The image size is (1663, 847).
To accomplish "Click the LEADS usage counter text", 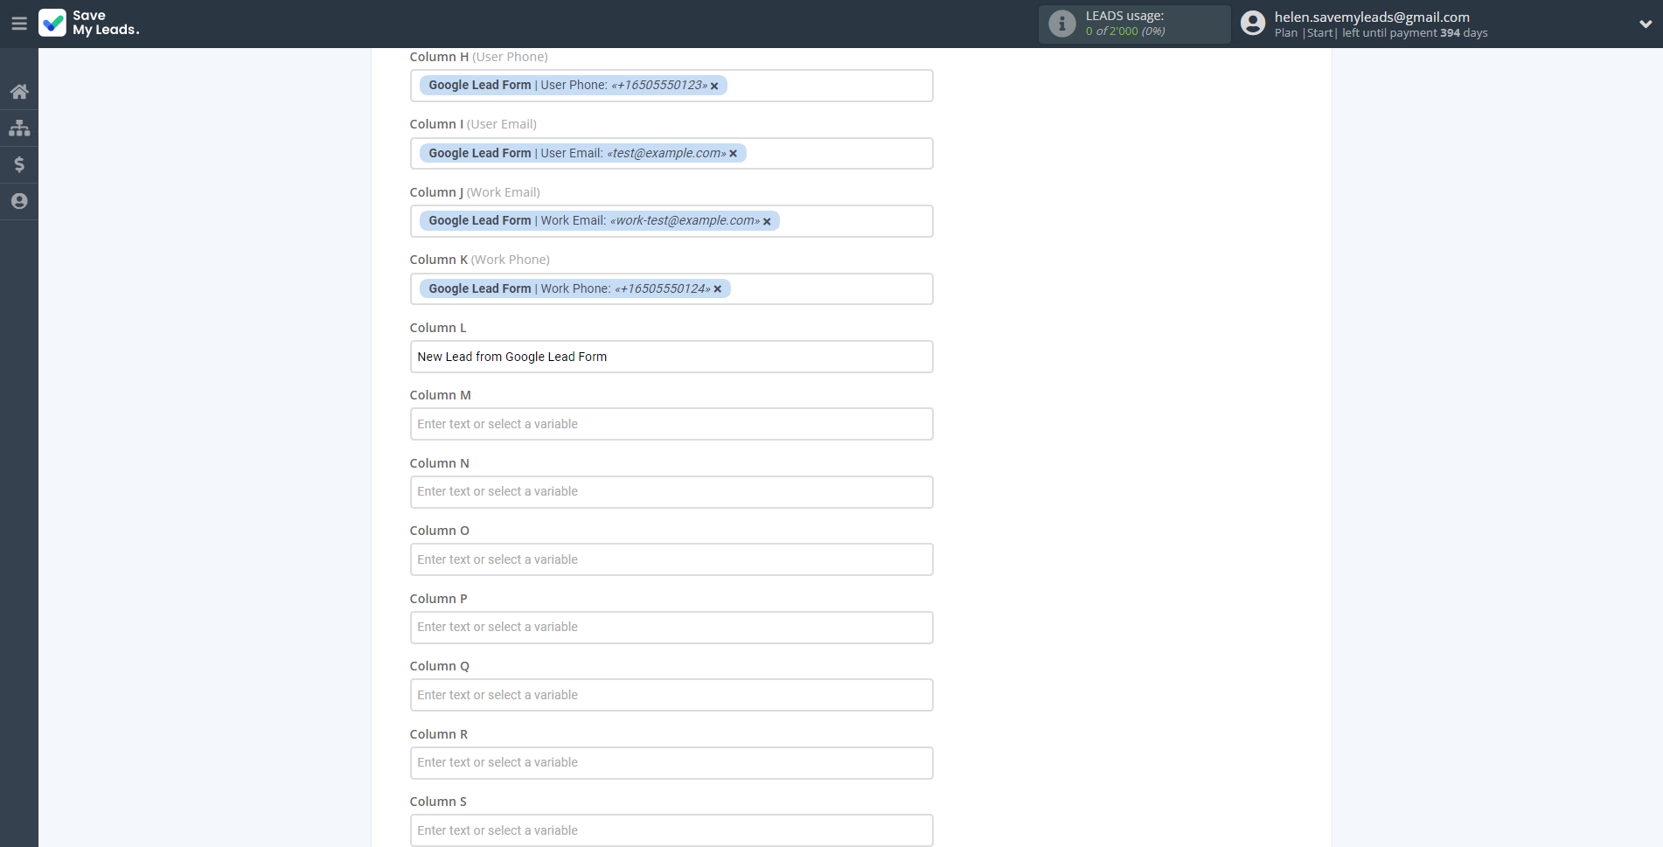I will 1125,31.
